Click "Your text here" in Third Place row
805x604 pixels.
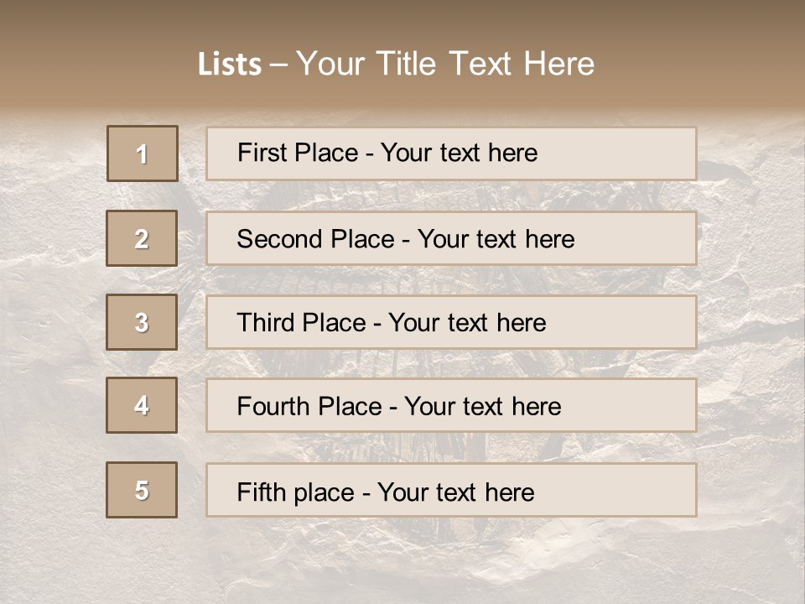click(x=467, y=323)
